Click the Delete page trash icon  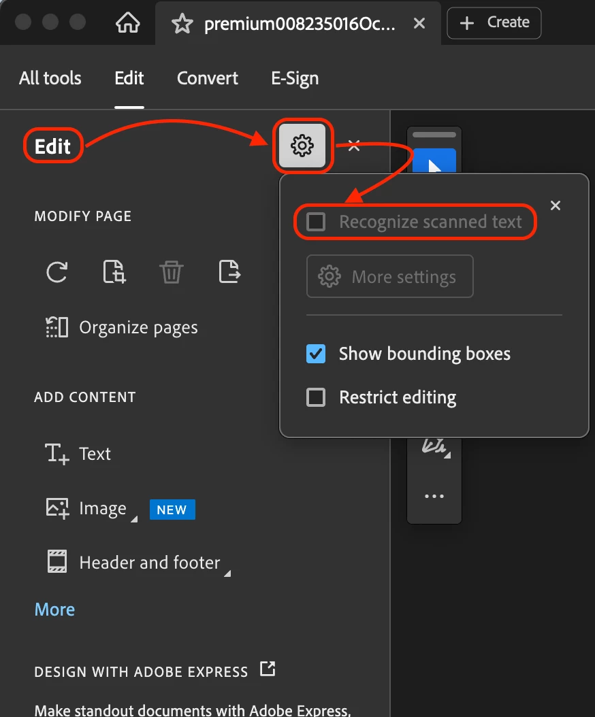click(172, 272)
